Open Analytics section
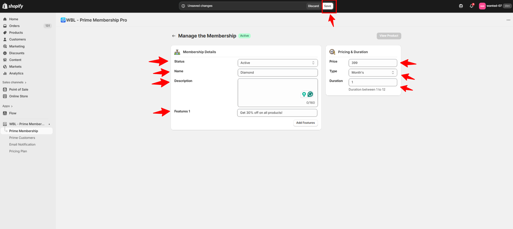Screen dimensions: 513x229 (16, 73)
